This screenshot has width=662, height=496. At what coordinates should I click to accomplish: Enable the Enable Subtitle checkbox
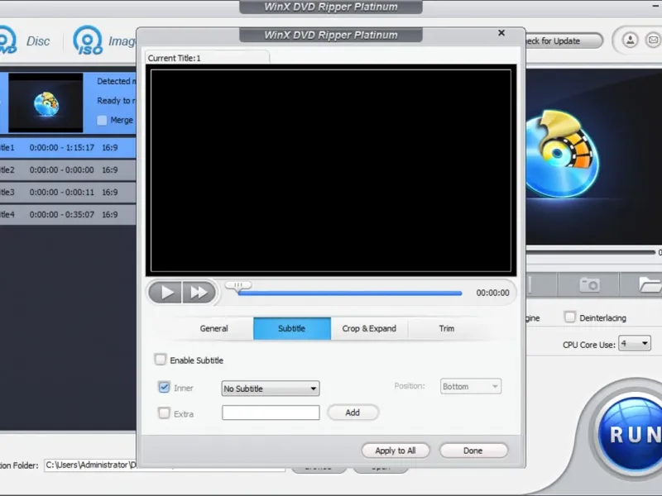coord(160,360)
